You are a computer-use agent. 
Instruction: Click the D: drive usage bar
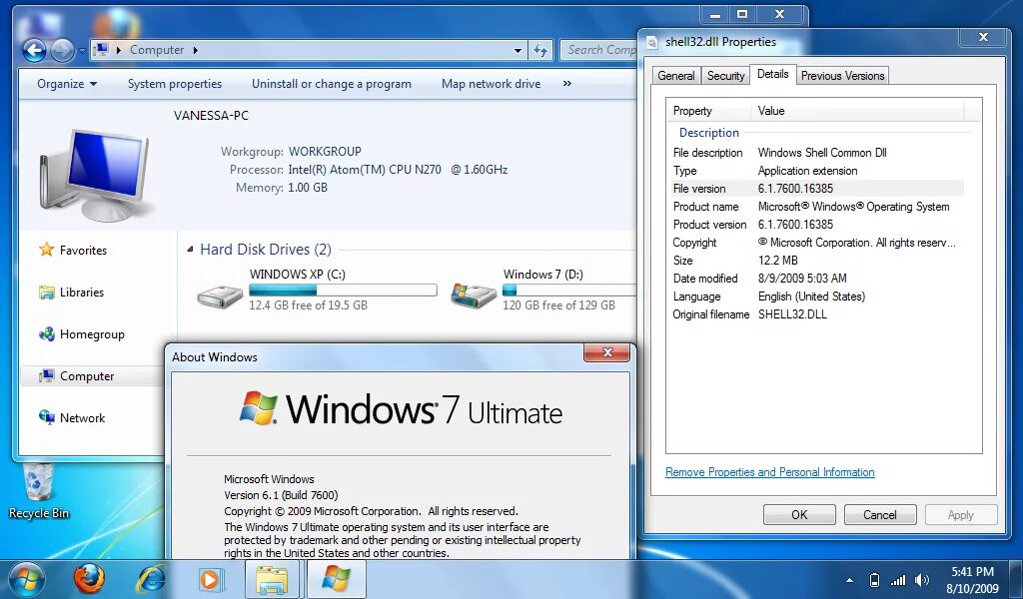pos(568,291)
